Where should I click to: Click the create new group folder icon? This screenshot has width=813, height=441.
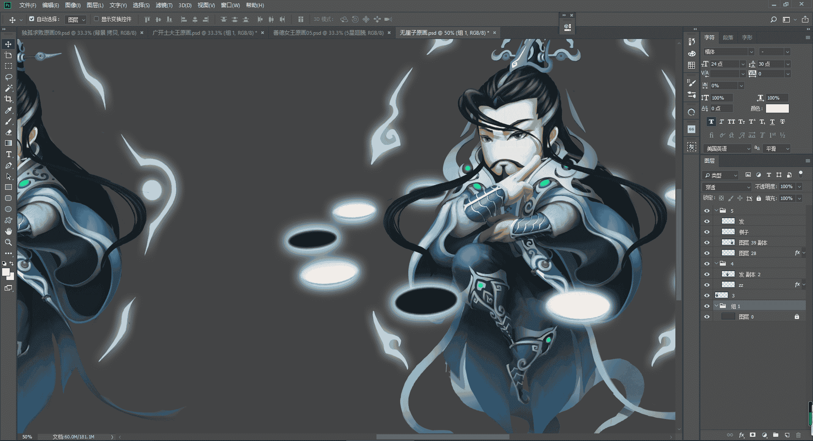click(776, 435)
